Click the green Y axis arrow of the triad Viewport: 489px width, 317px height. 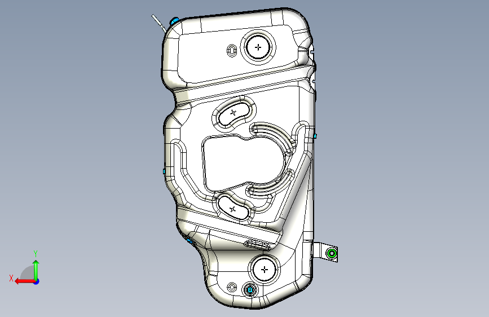click(36, 270)
